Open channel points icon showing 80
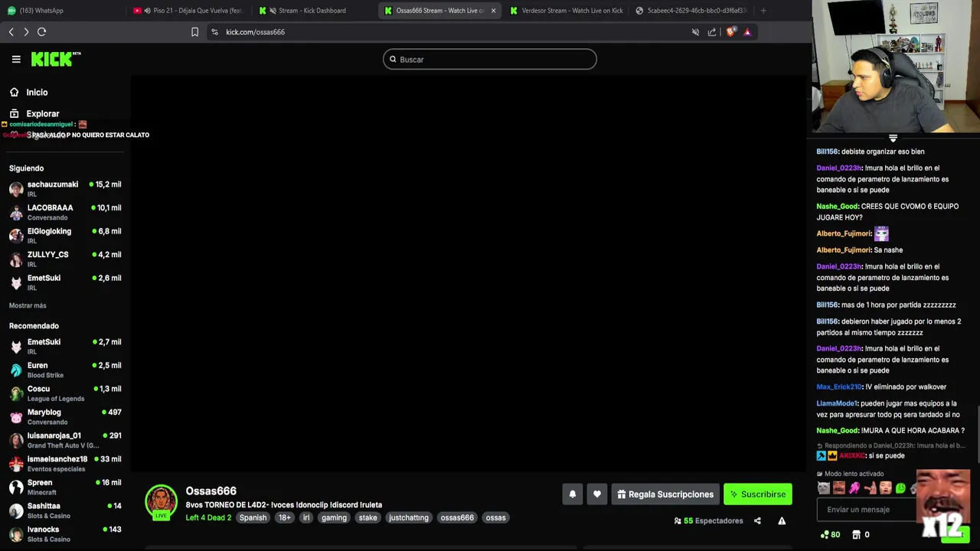Screen dimensions: 980x551 (829, 535)
